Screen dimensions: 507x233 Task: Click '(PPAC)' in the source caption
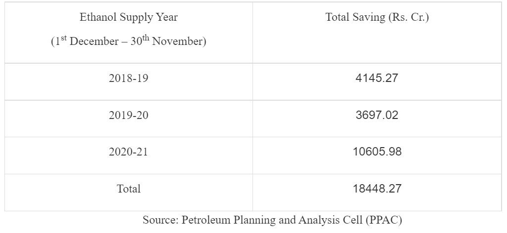pos(384,220)
